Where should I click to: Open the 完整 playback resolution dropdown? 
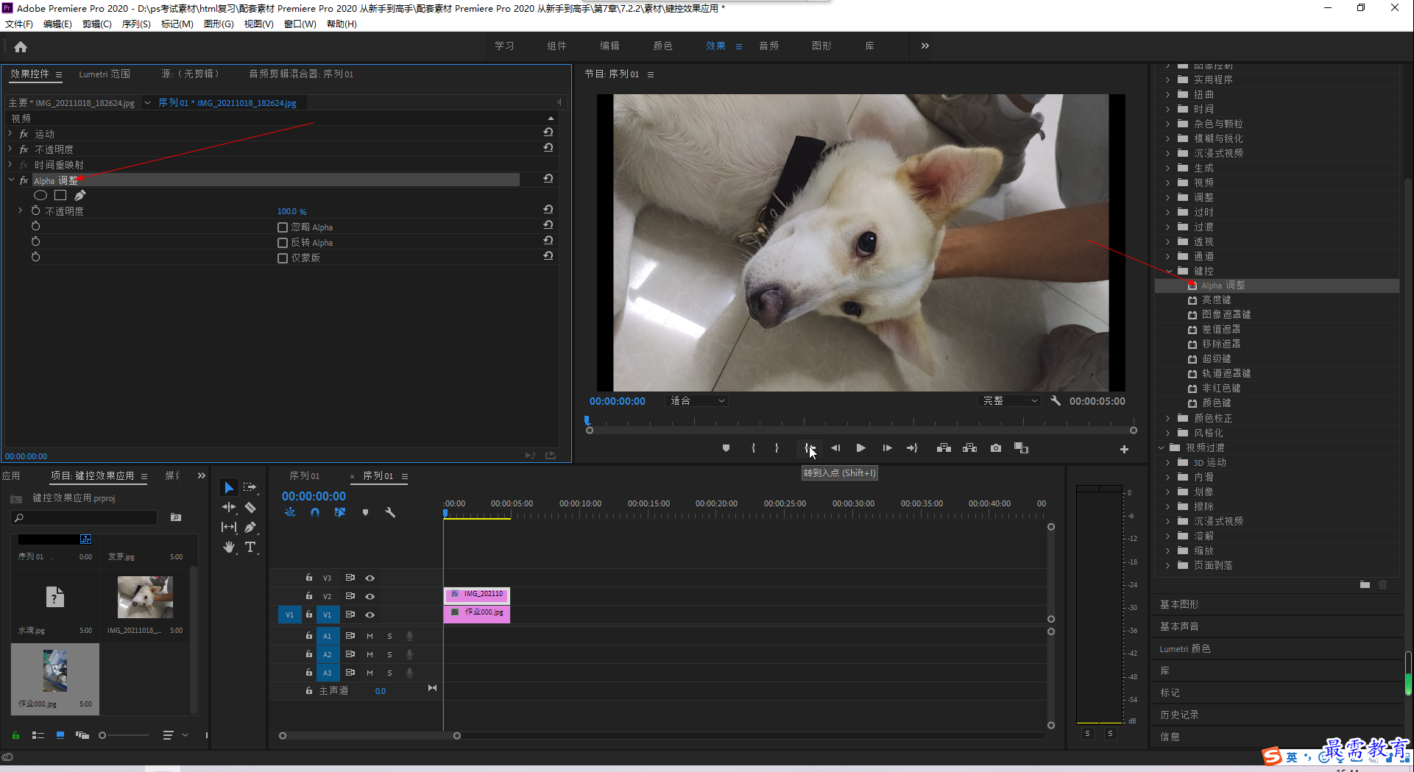[1010, 401]
